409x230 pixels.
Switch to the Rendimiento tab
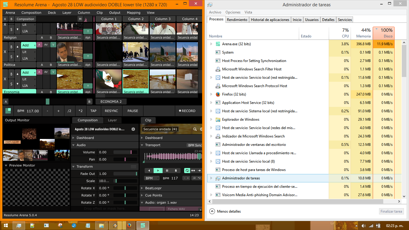coord(237,19)
